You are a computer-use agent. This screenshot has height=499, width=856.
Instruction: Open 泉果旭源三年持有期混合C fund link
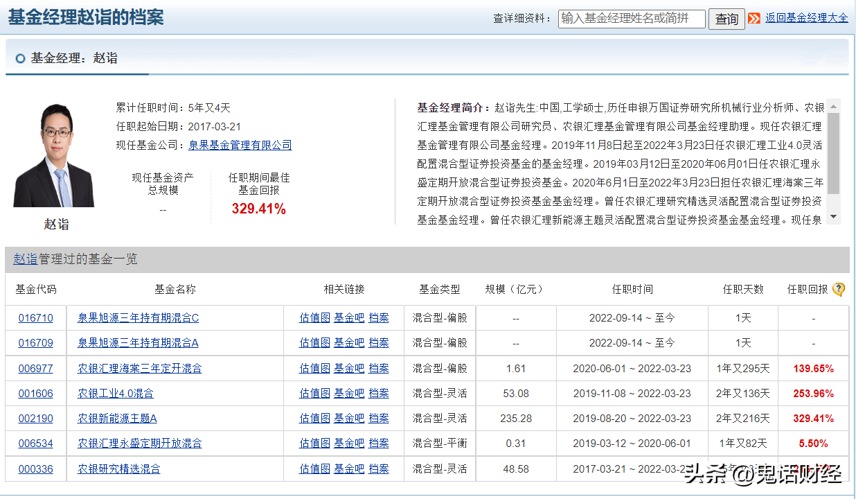(138, 318)
